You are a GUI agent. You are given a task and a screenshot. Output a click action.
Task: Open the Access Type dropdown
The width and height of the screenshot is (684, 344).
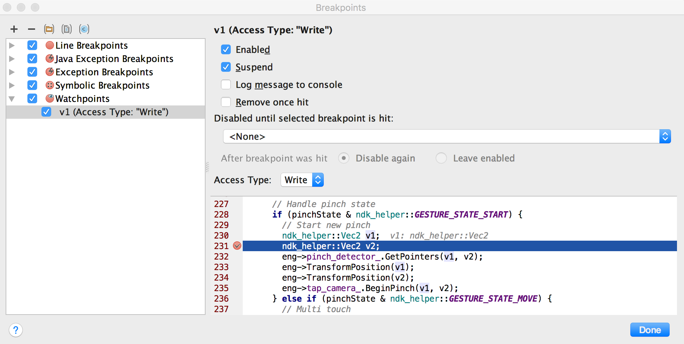[x=302, y=180]
